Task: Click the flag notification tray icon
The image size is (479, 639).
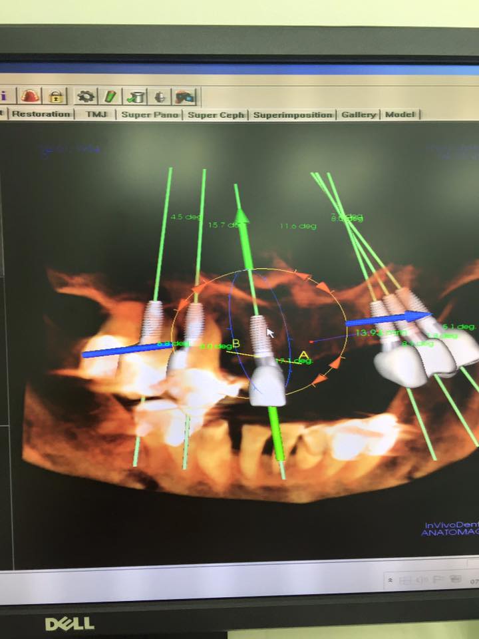Action: tap(440, 579)
